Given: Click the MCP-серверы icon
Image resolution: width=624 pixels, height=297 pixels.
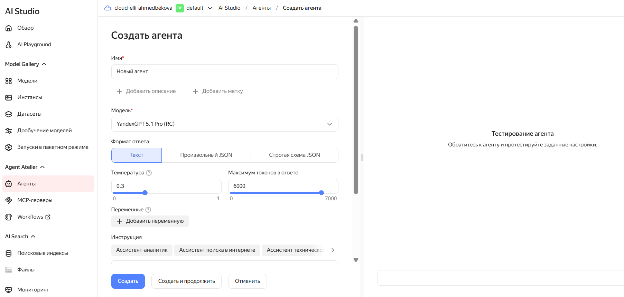Looking at the screenshot, I should coord(9,200).
